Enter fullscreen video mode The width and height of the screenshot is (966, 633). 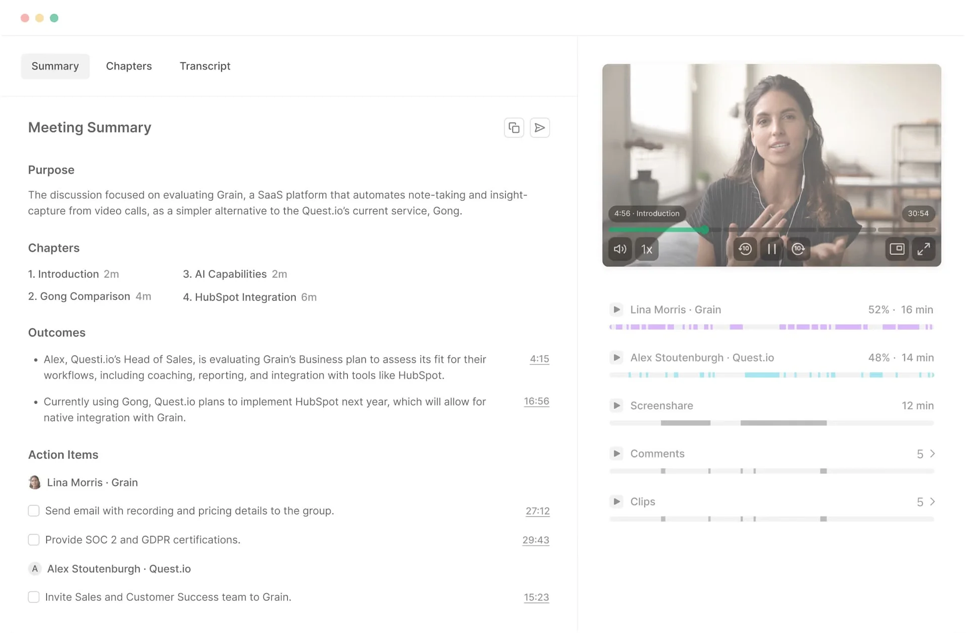point(924,249)
